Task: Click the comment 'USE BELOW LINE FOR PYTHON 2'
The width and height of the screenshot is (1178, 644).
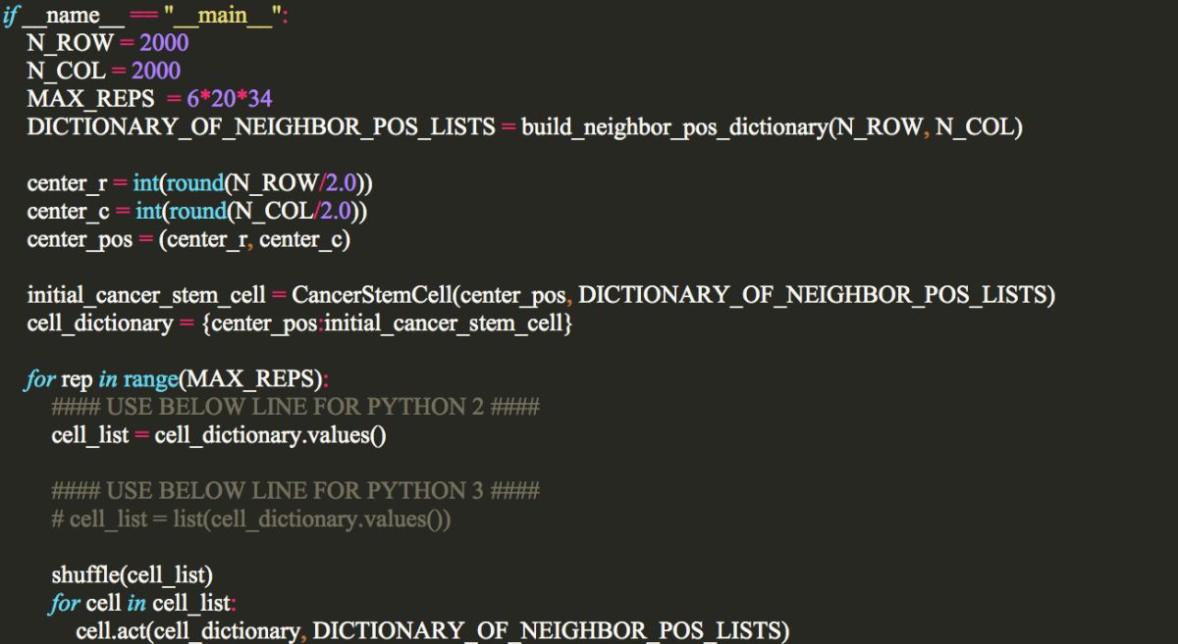Action: pyautogui.click(x=295, y=408)
